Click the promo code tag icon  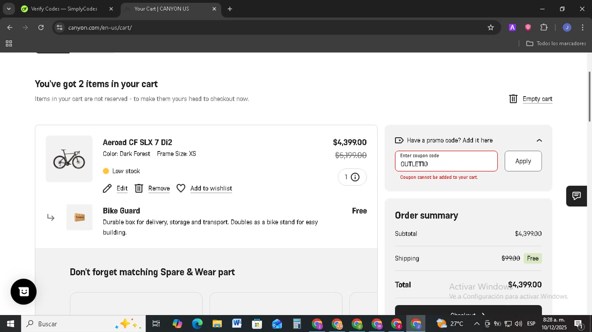pyautogui.click(x=399, y=140)
